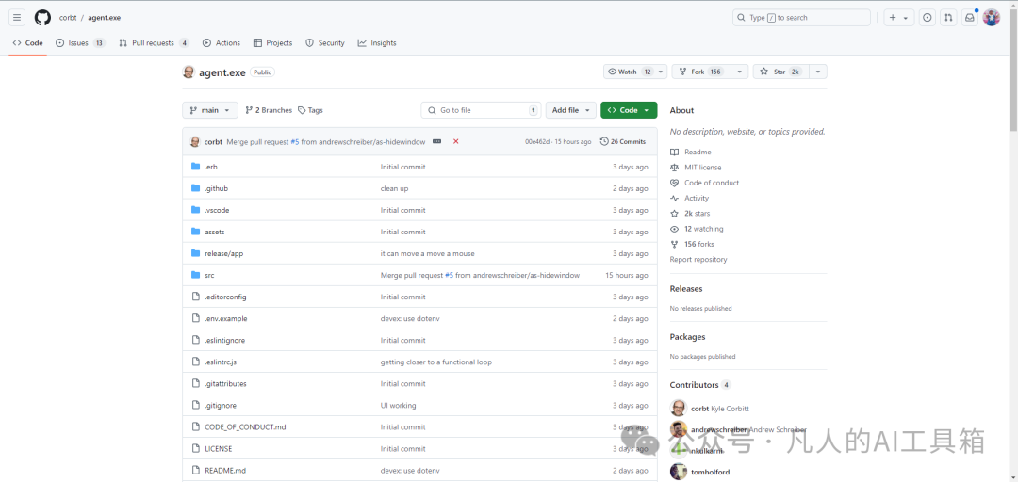Switch to the Projects tab

(272, 42)
